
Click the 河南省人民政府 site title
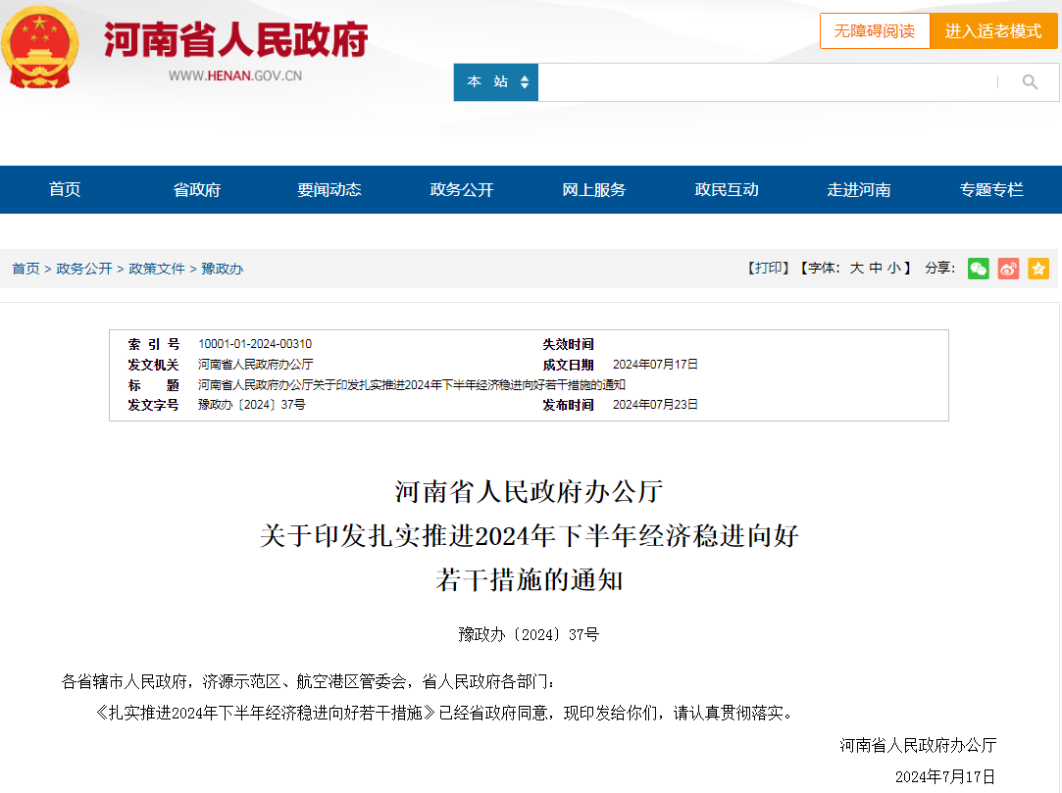[235, 40]
